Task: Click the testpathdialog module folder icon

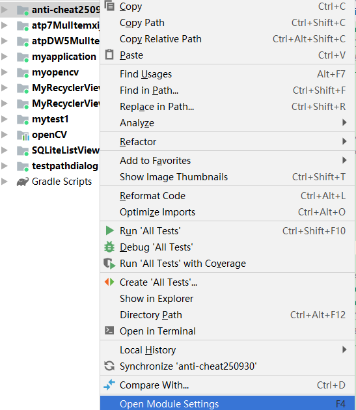Action: coord(23,167)
